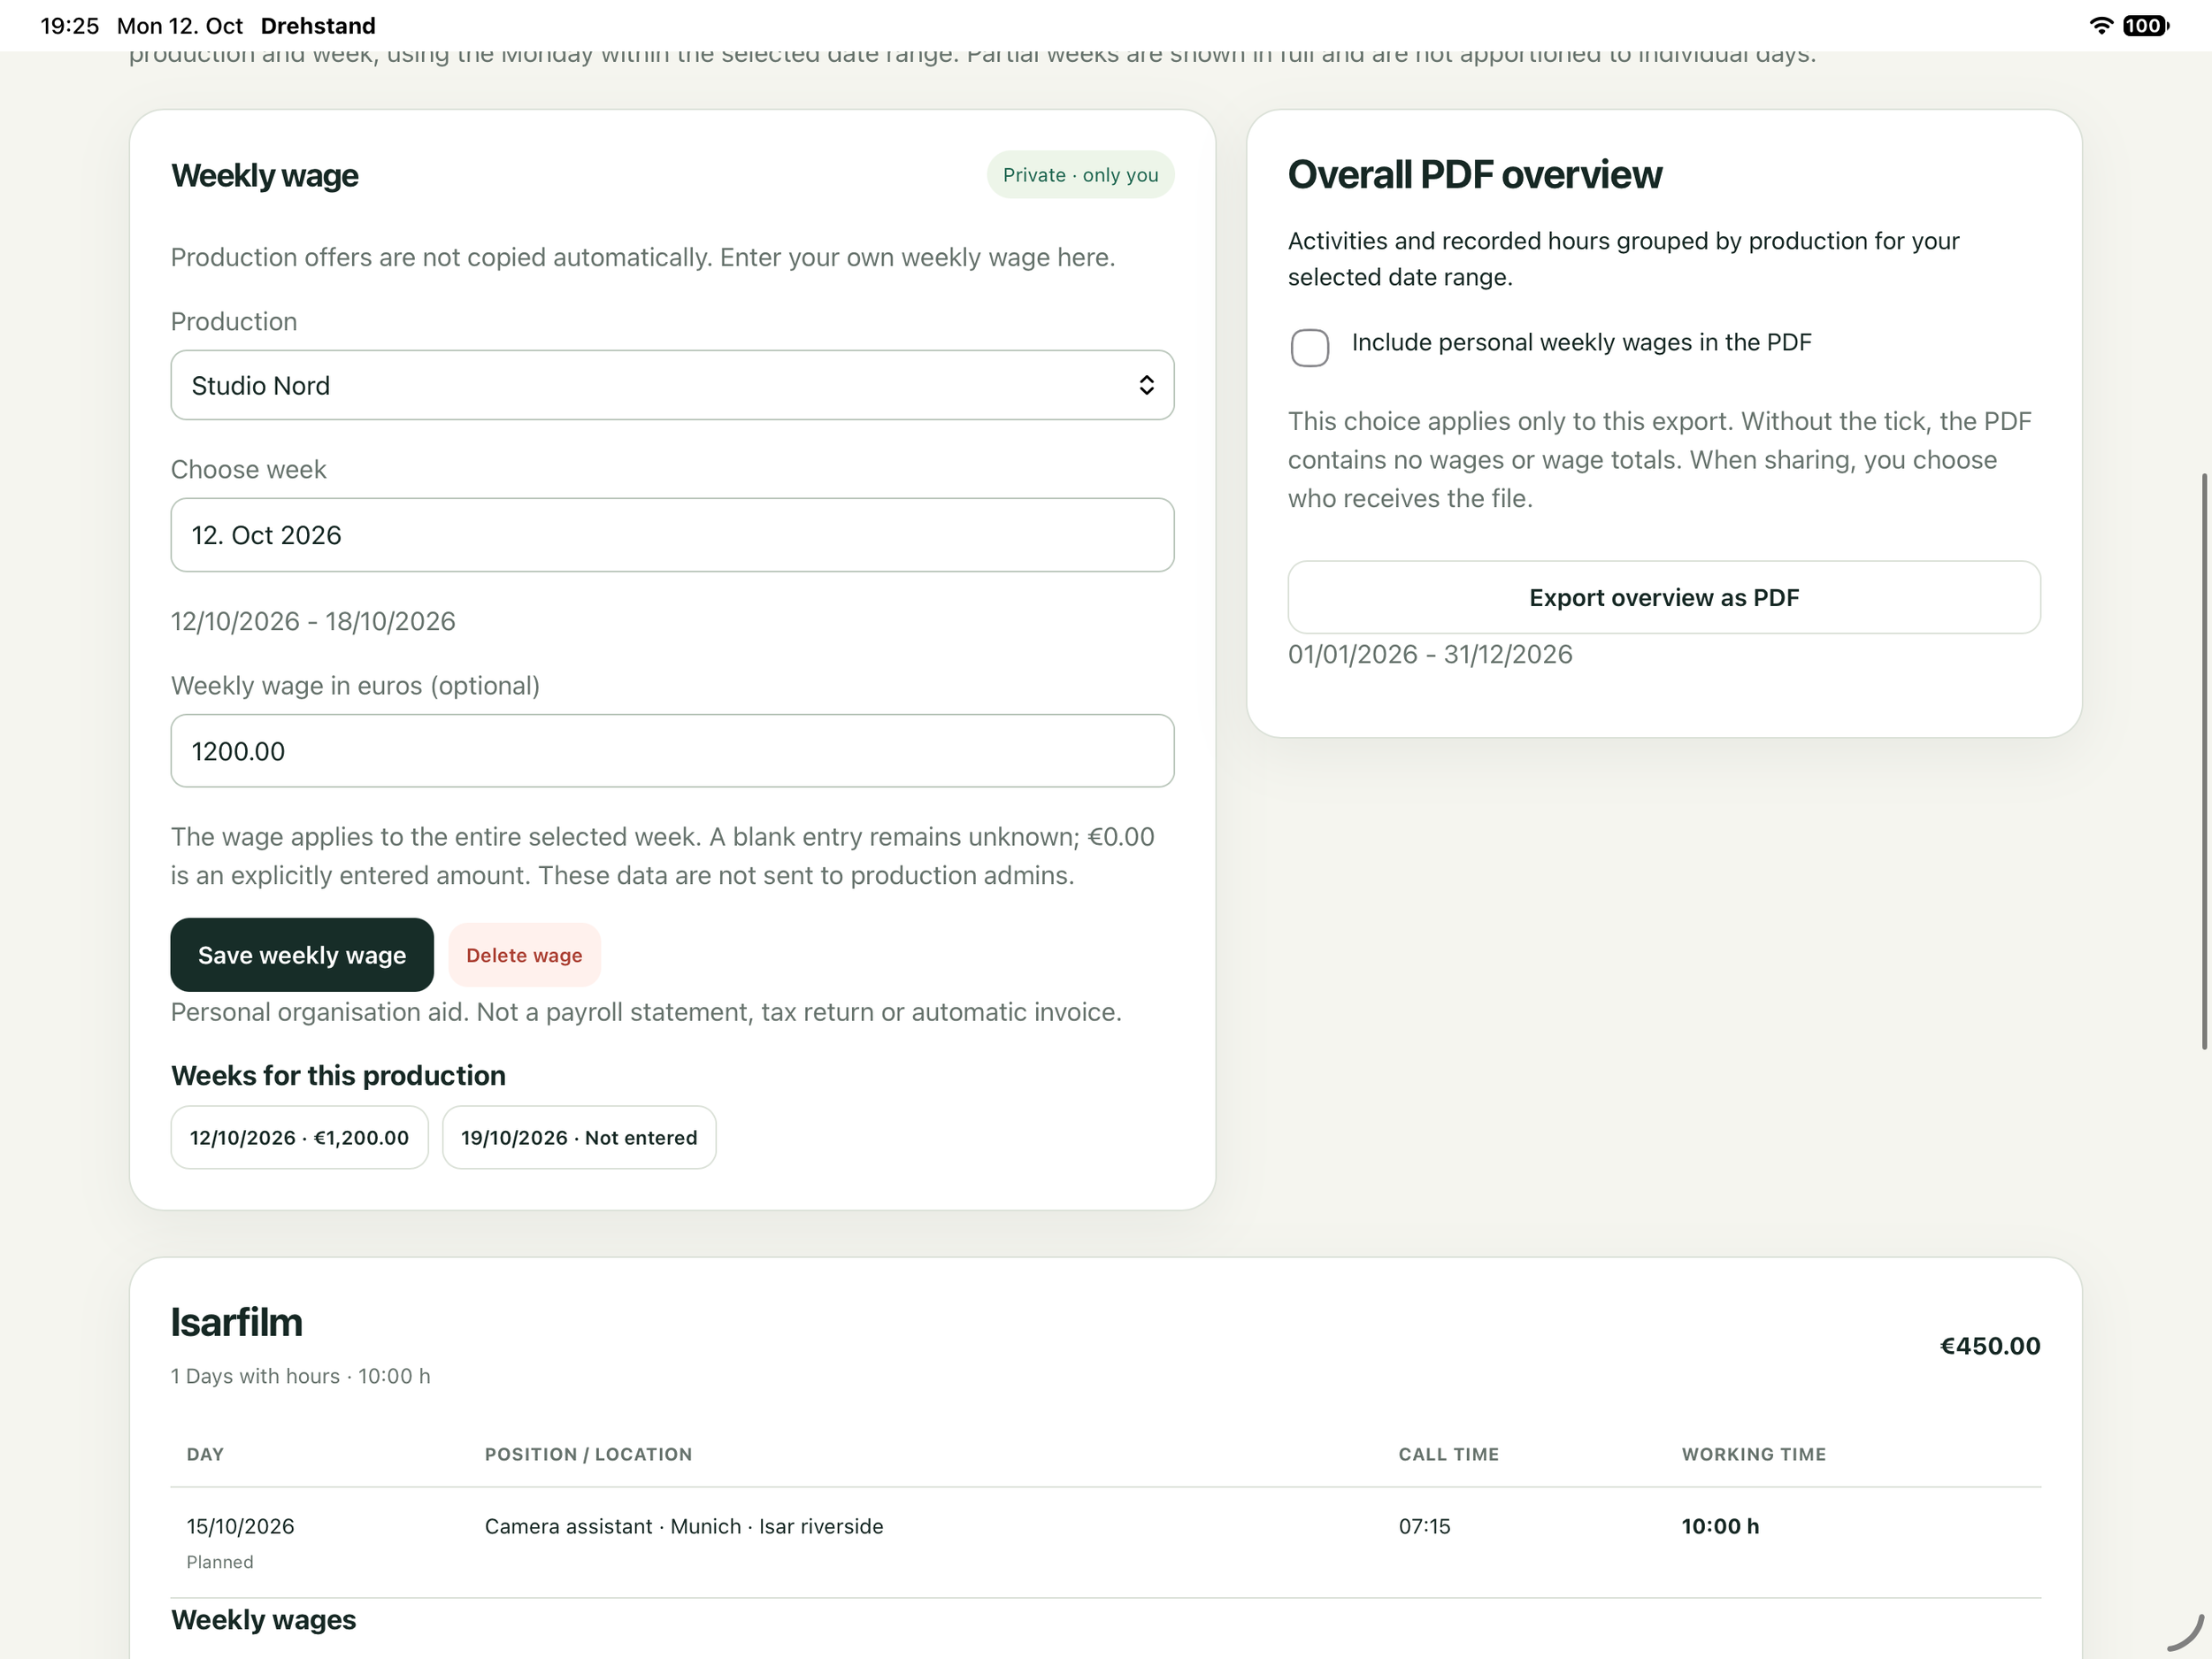Click the Choose week date field
The width and height of the screenshot is (2212, 1659).
point(672,535)
